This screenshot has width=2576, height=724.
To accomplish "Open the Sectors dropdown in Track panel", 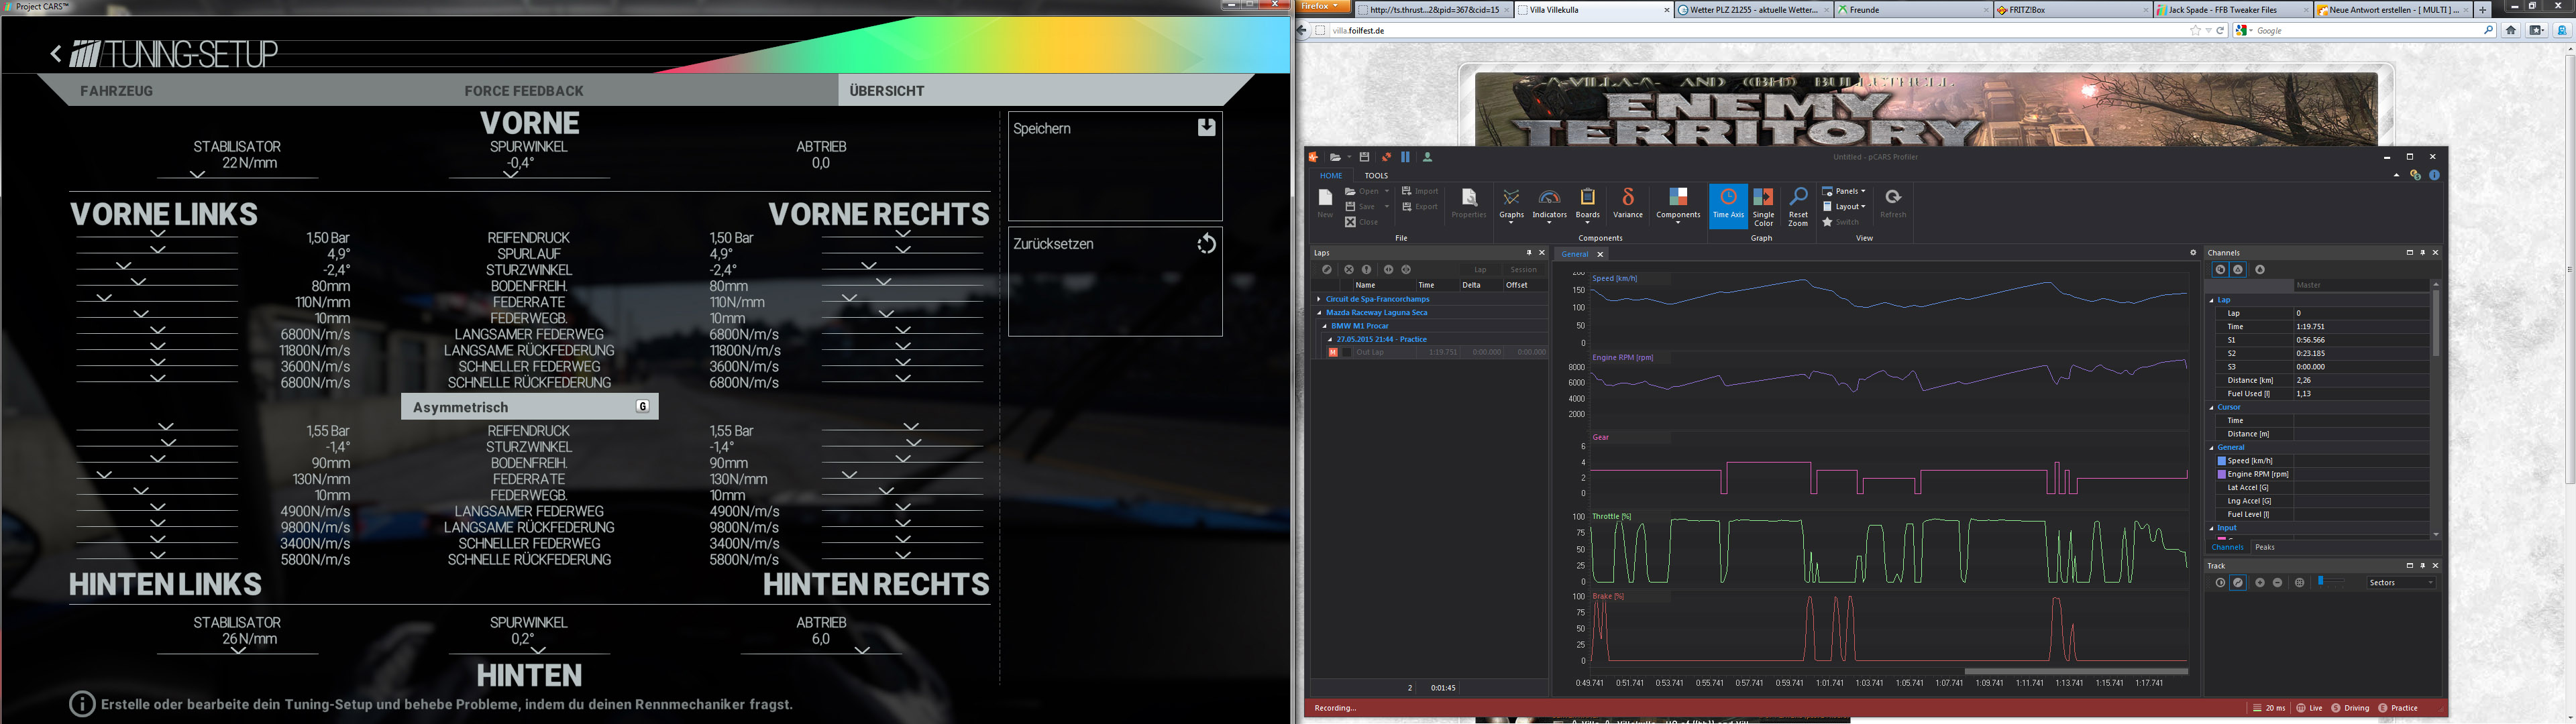I will point(2400,582).
